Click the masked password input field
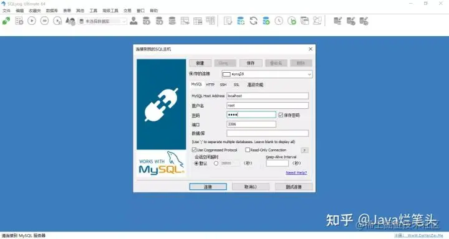The height and width of the screenshot is (239, 449). (x=251, y=115)
